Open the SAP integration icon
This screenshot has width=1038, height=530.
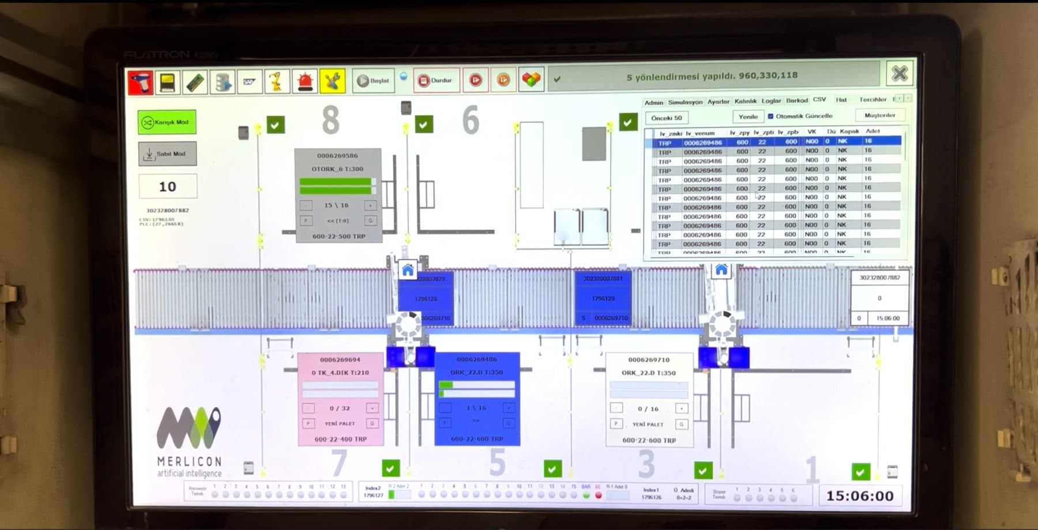click(x=249, y=81)
